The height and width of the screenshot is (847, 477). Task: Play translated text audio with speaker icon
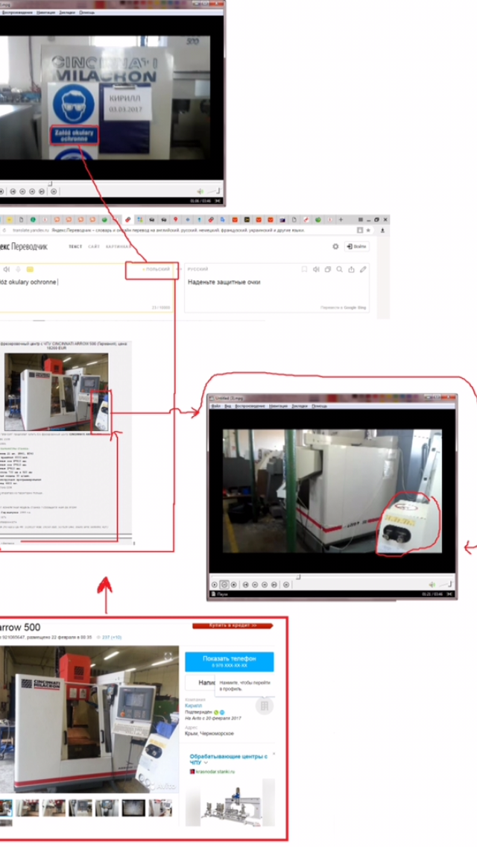(x=316, y=269)
